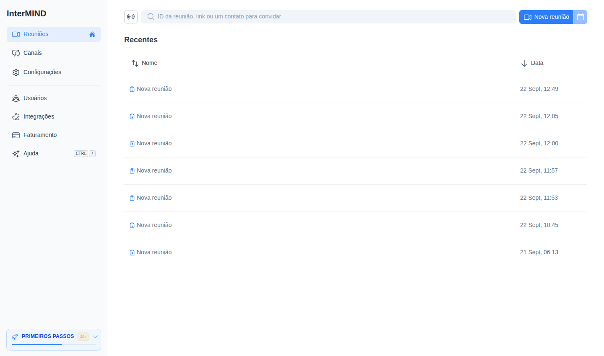Click the Primeiros Passos progress bar

54,345
